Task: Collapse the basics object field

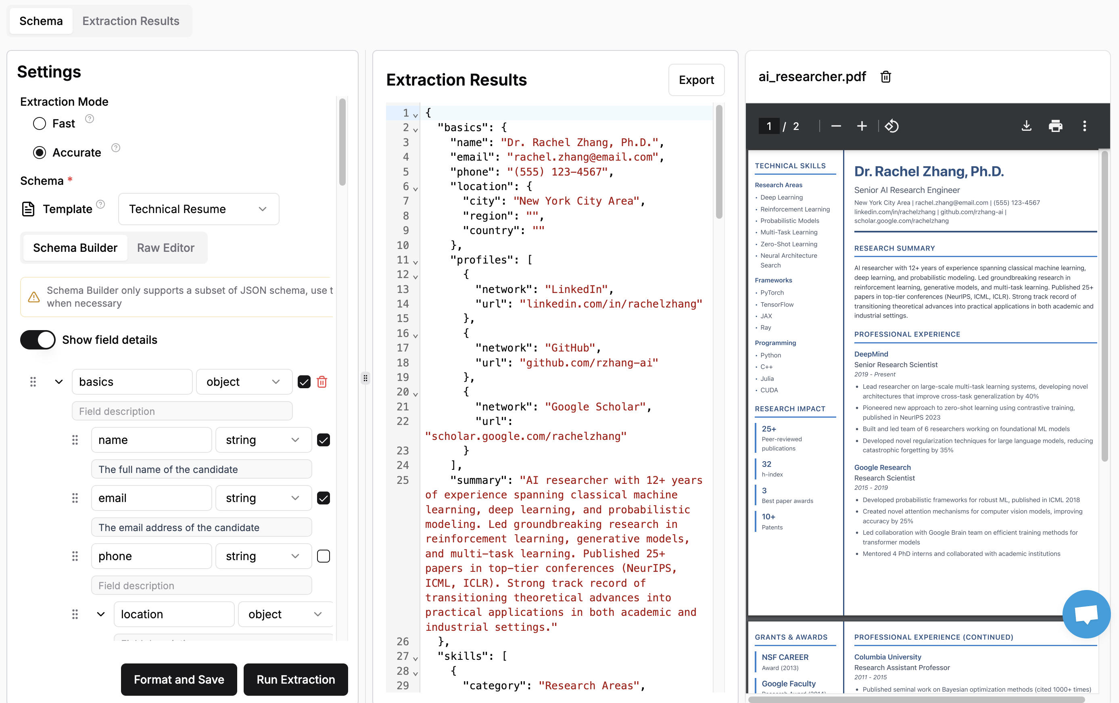Action: [x=58, y=382]
